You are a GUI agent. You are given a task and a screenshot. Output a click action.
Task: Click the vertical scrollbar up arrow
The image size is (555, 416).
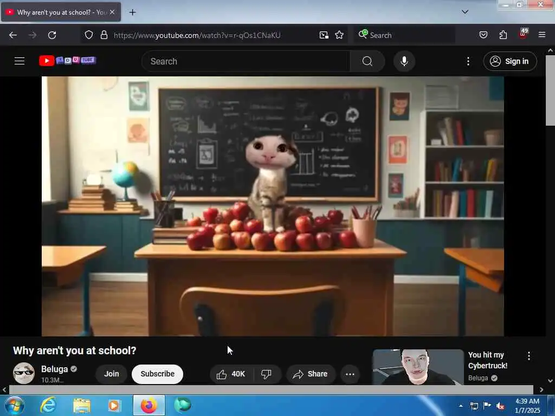click(x=550, y=51)
